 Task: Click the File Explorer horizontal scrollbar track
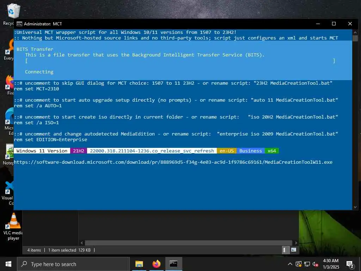click(189, 243)
